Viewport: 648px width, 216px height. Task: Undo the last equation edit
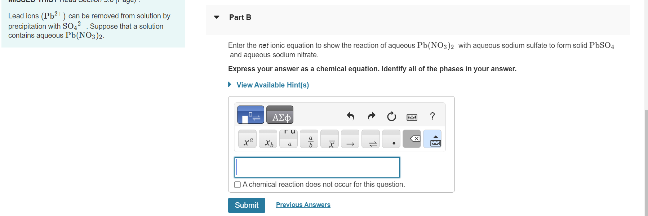pos(350,116)
